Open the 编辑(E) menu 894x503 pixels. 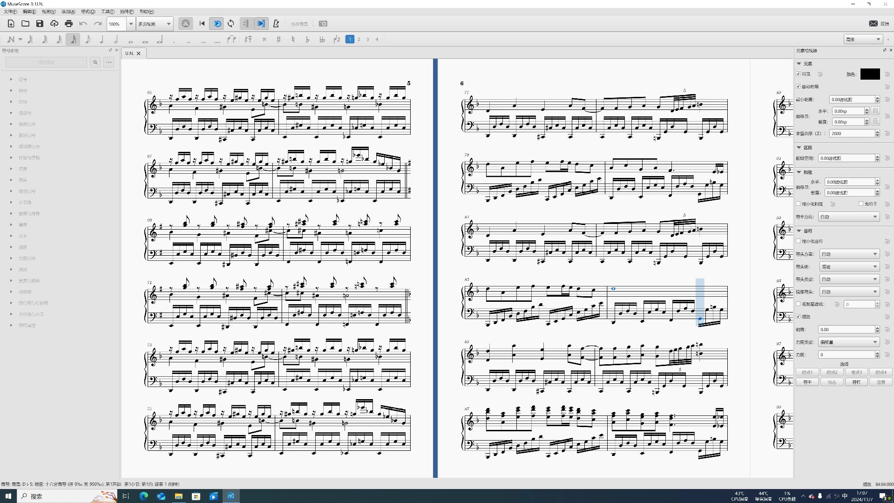(x=29, y=12)
